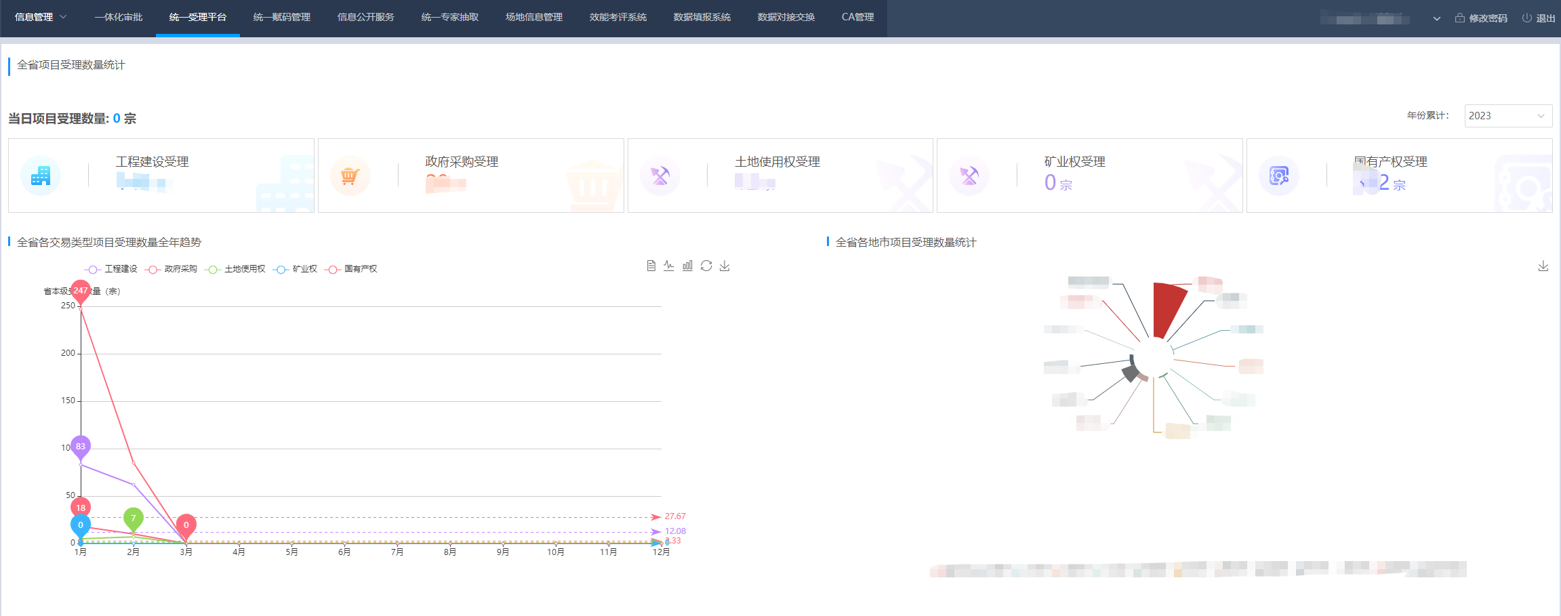Click the 工程建设受理 building icon
This screenshot has width=1561, height=616.
41,176
